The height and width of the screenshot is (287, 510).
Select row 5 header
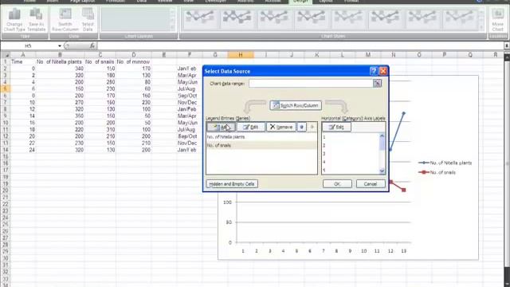tap(6, 88)
